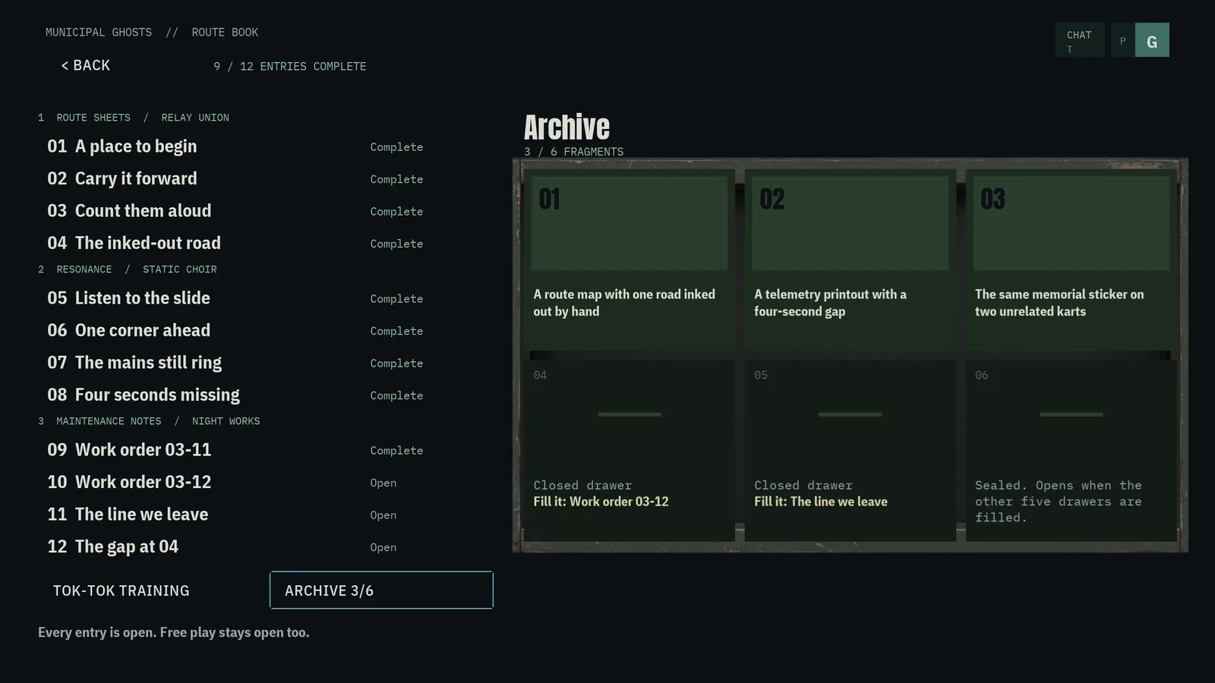The image size is (1215, 683).
Task: Open entry 07 The mains still ring
Action: coord(266,363)
